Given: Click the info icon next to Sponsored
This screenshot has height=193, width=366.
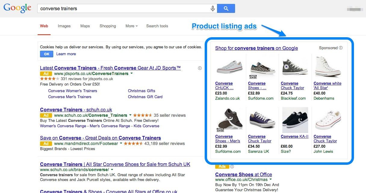Looking at the screenshot, I should (x=341, y=48).
